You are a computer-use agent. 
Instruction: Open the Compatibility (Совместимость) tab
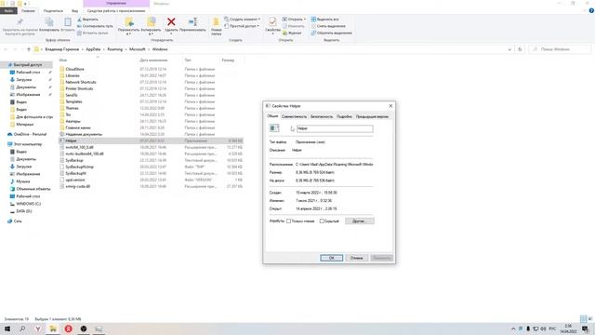click(294, 116)
